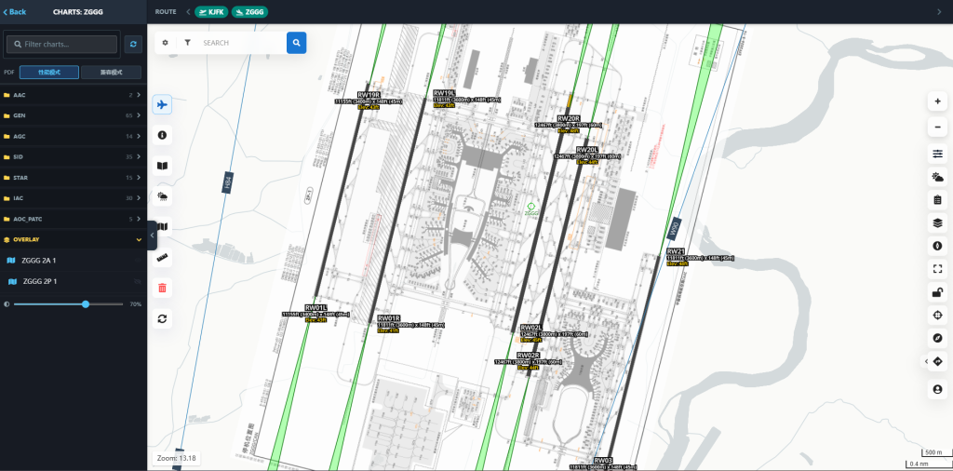Click the red trash delete icon
953x471 pixels.
(162, 288)
